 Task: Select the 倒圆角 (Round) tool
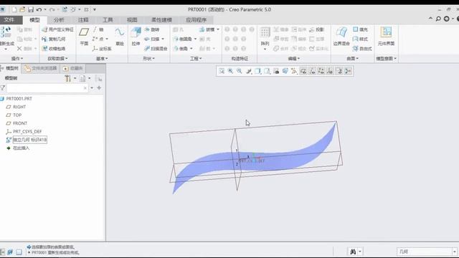183,39
